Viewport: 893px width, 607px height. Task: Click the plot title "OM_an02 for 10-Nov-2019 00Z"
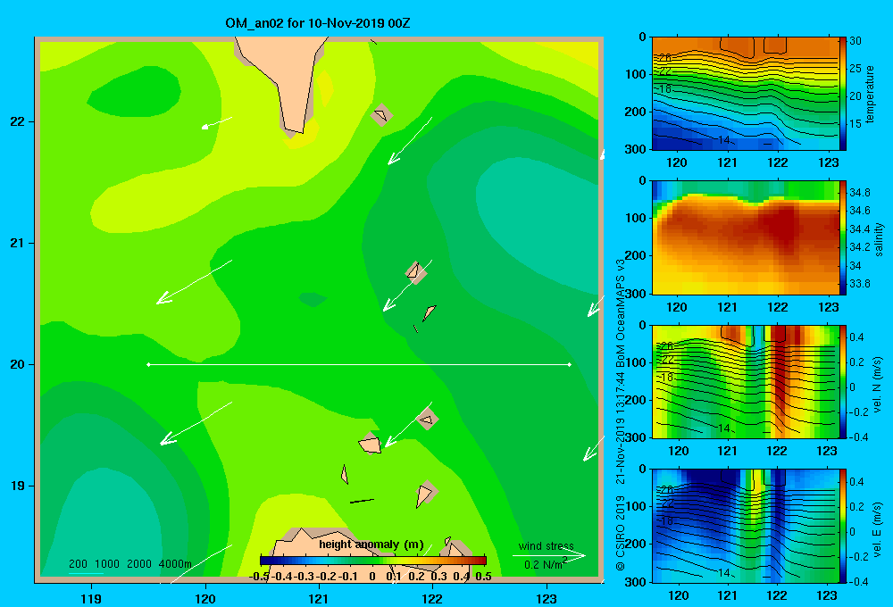click(x=318, y=23)
